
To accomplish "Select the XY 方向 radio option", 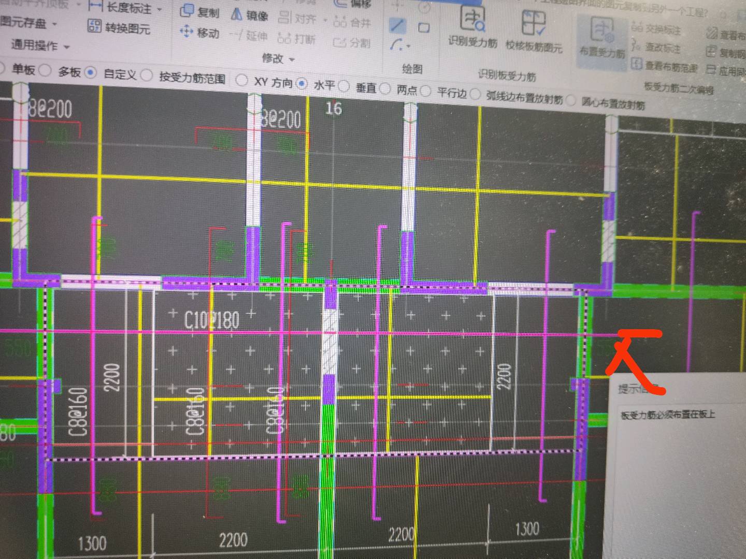I will pos(241,80).
